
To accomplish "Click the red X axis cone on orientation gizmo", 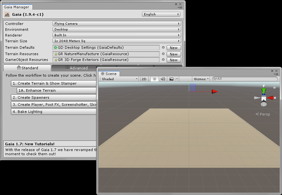I will pyautogui.click(x=270, y=98).
